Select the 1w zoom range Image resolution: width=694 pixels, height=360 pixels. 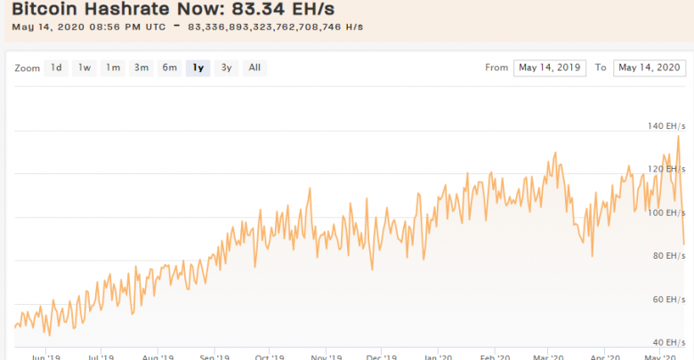pos(85,68)
